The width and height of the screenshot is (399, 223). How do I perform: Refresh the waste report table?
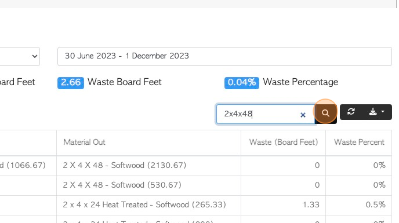click(351, 112)
